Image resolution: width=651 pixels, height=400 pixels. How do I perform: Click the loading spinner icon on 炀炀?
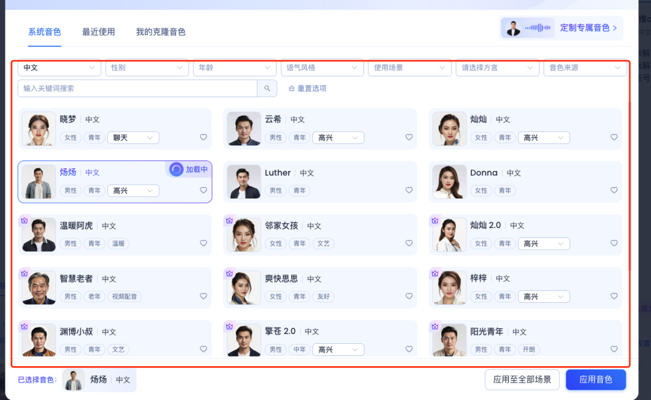(176, 170)
